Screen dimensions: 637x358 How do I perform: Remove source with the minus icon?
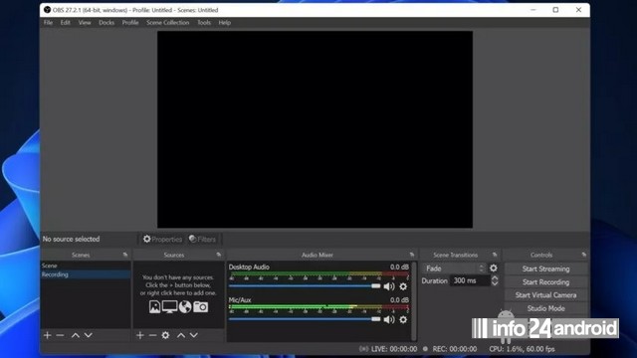click(x=152, y=335)
